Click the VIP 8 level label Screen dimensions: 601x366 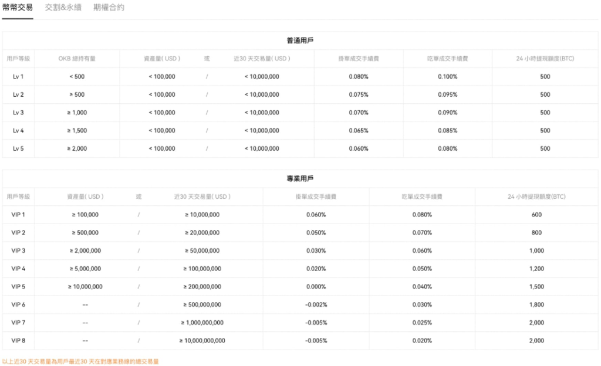(x=18, y=340)
